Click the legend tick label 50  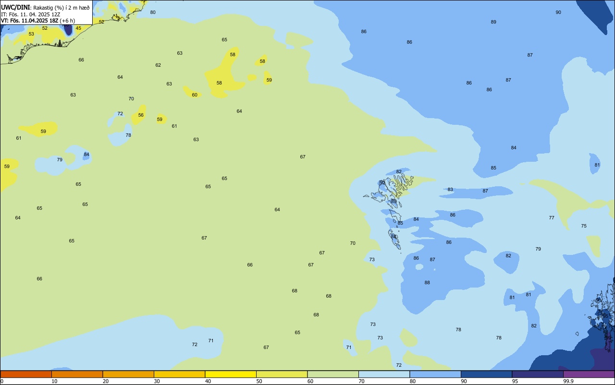click(x=259, y=381)
